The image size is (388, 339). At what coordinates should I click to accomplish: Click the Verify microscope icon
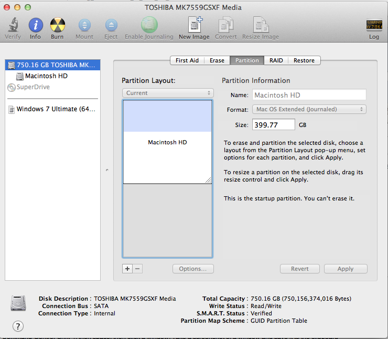(13, 25)
